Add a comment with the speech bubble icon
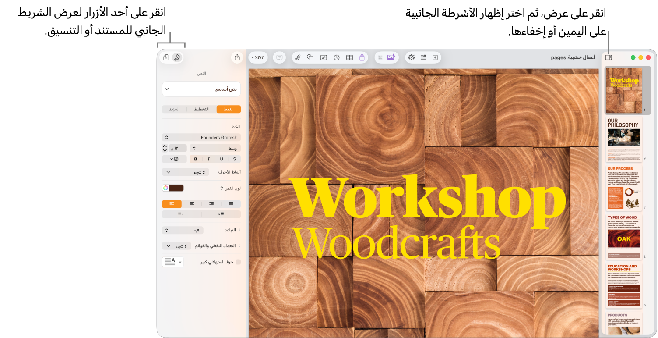Screen dimensions: 658x338 tap(279, 57)
